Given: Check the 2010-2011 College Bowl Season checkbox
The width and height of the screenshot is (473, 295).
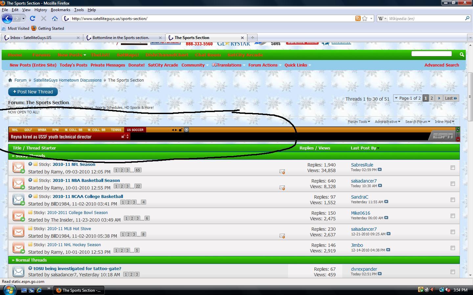Looking at the screenshot, I should pos(453,216).
